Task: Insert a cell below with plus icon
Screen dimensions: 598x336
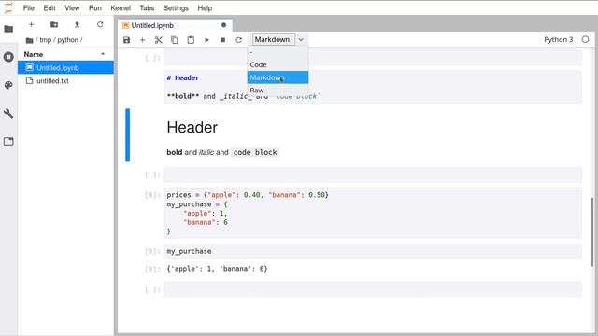Action: point(142,39)
